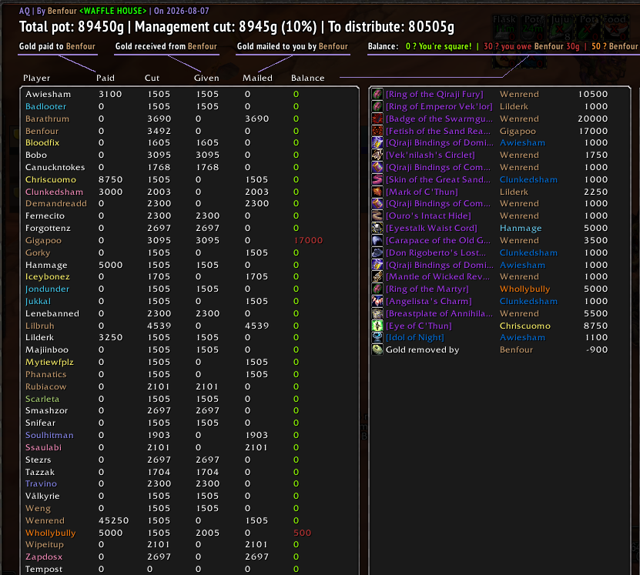
Task: Select player row Lilbruh
Action: [x=189, y=326]
